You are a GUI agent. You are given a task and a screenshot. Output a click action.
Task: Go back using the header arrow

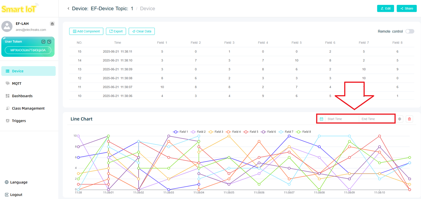68,8
